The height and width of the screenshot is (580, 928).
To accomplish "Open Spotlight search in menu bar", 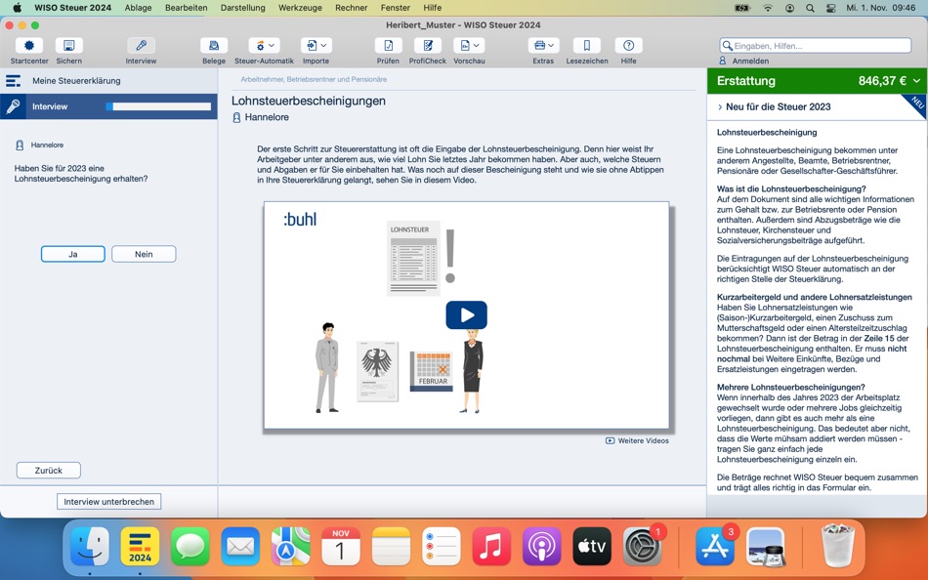I will [810, 8].
